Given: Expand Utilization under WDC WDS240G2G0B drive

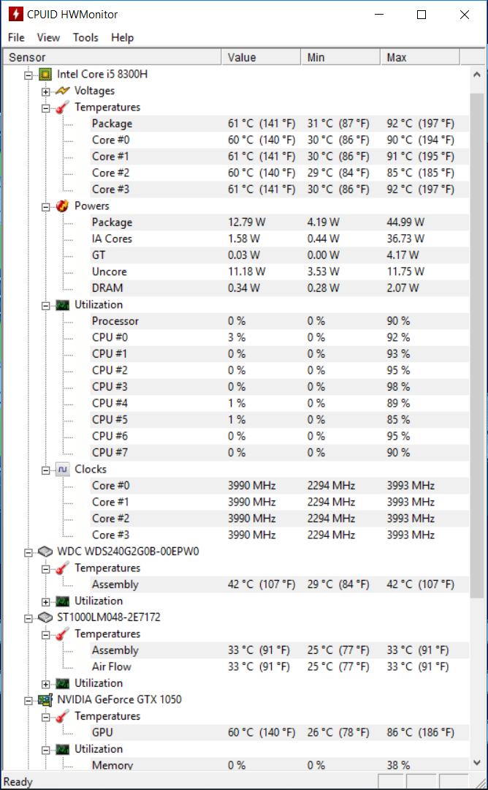Looking at the screenshot, I should (x=46, y=601).
